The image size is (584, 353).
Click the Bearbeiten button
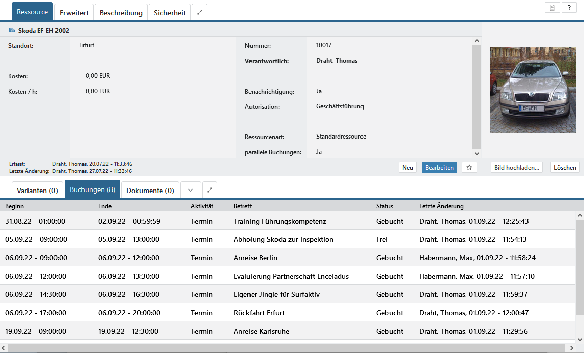(439, 168)
